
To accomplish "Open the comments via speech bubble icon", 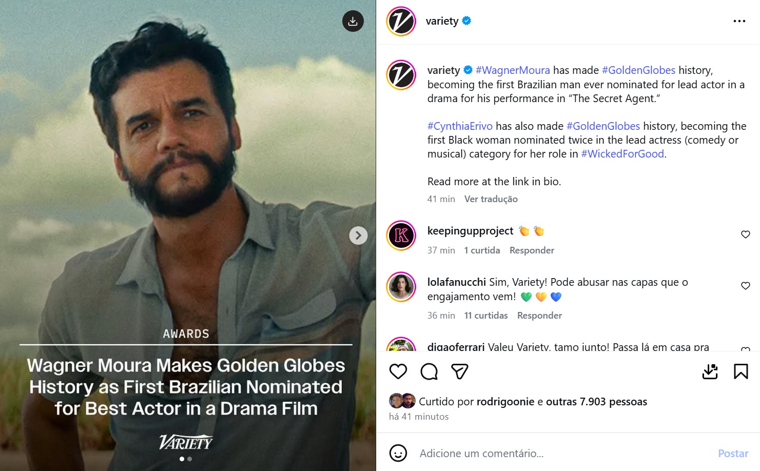I will 429,371.
